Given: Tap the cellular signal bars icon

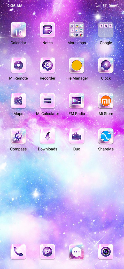Looking at the screenshot, I should click(98, 6).
